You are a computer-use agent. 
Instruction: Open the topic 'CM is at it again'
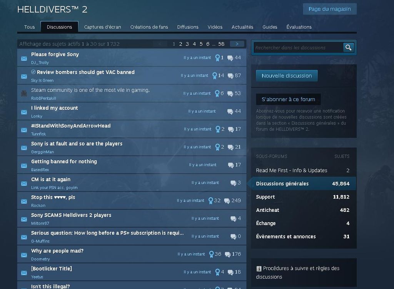click(x=51, y=180)
